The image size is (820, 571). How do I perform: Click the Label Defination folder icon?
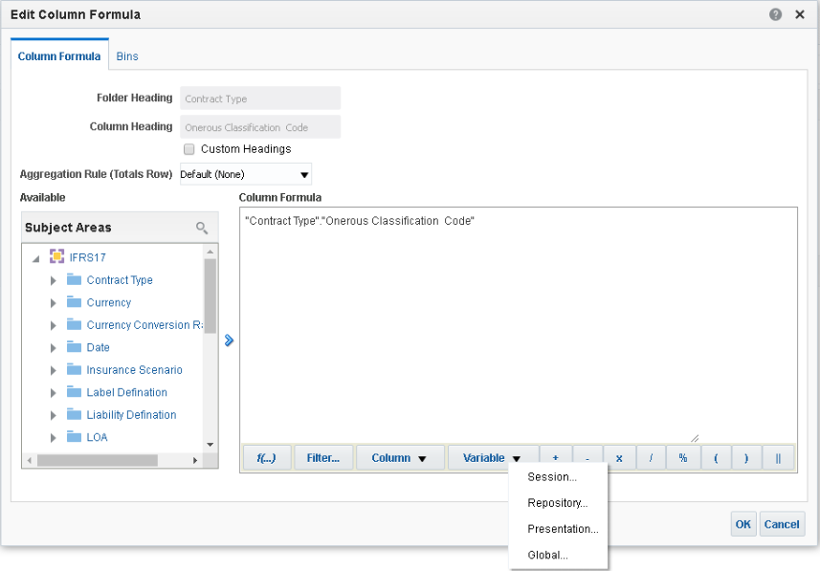[x=75, y=391]
